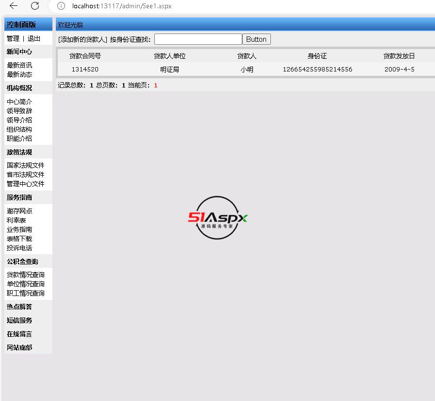Open 领导致辞 page
435x401 pixels.
click(19, 111)
